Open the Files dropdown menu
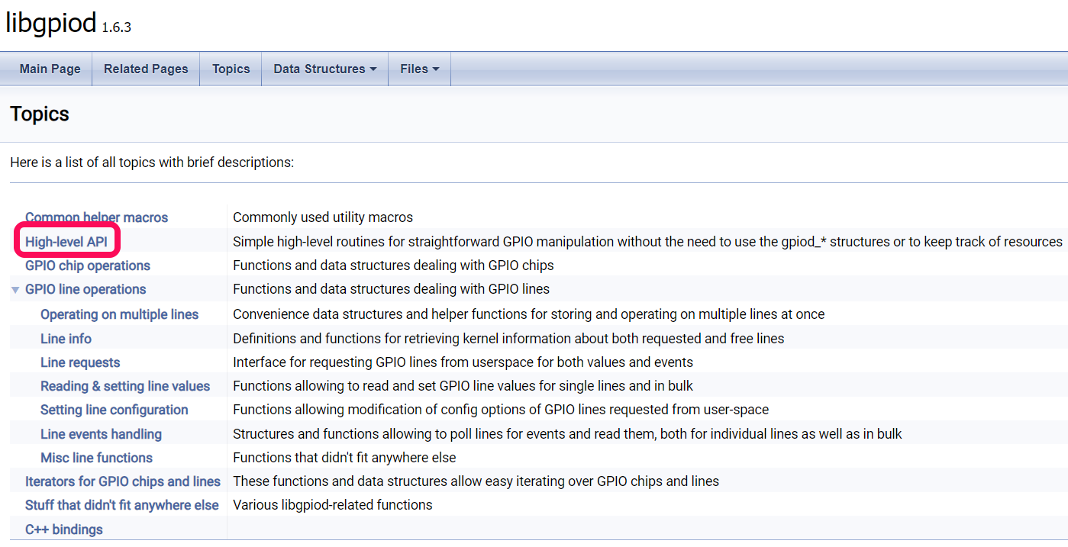Screen dimensions: 1068x547 (x=420, y=69)
